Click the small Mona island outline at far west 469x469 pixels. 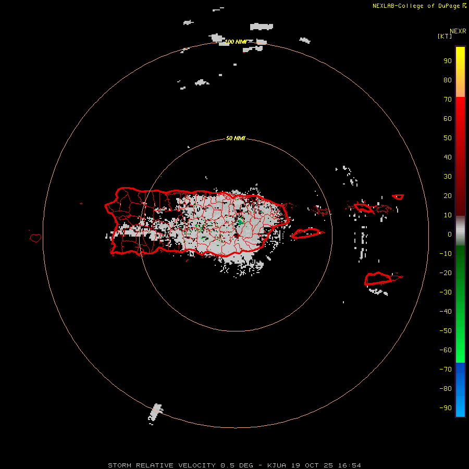(35, 238)
